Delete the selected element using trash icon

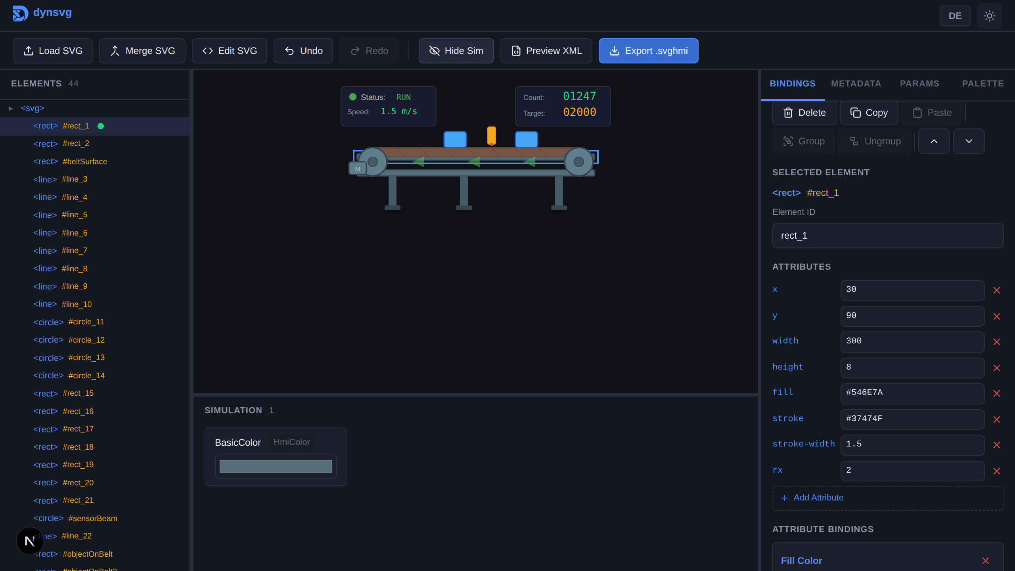pyautogui.click(x=804, y=113)
